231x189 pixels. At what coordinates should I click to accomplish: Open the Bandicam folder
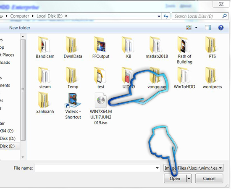[x=45, y=47]
